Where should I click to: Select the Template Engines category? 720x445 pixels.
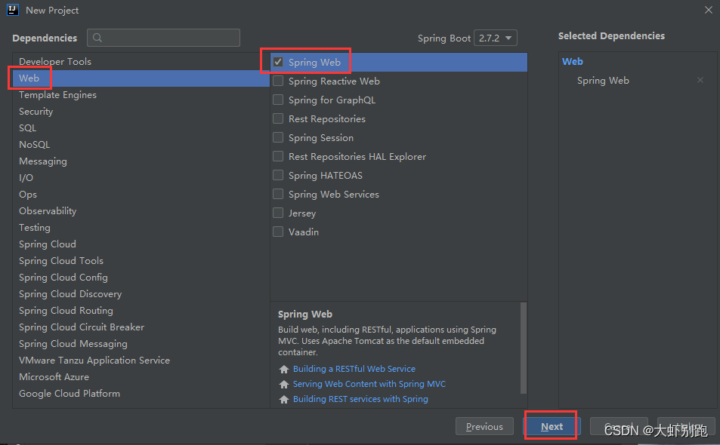coord(57,95)
